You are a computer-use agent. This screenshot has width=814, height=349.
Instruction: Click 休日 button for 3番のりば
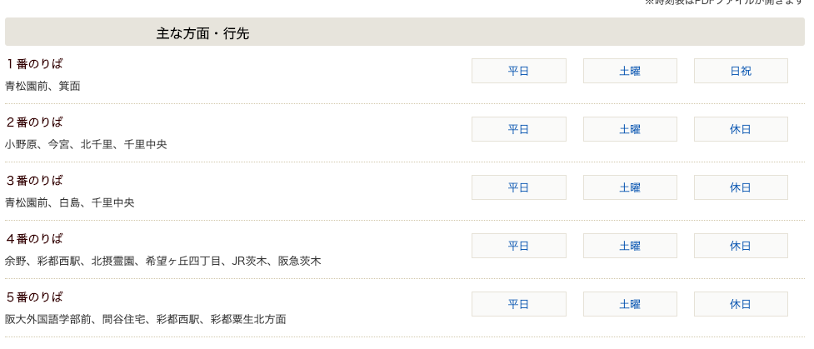[741, 187]
